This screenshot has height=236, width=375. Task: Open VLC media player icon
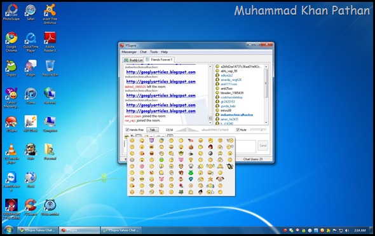click(x=11, y=154)
